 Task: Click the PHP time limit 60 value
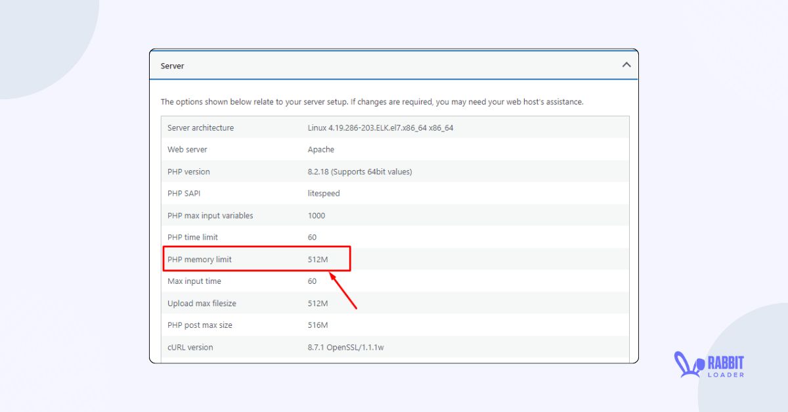pos(312,237)
